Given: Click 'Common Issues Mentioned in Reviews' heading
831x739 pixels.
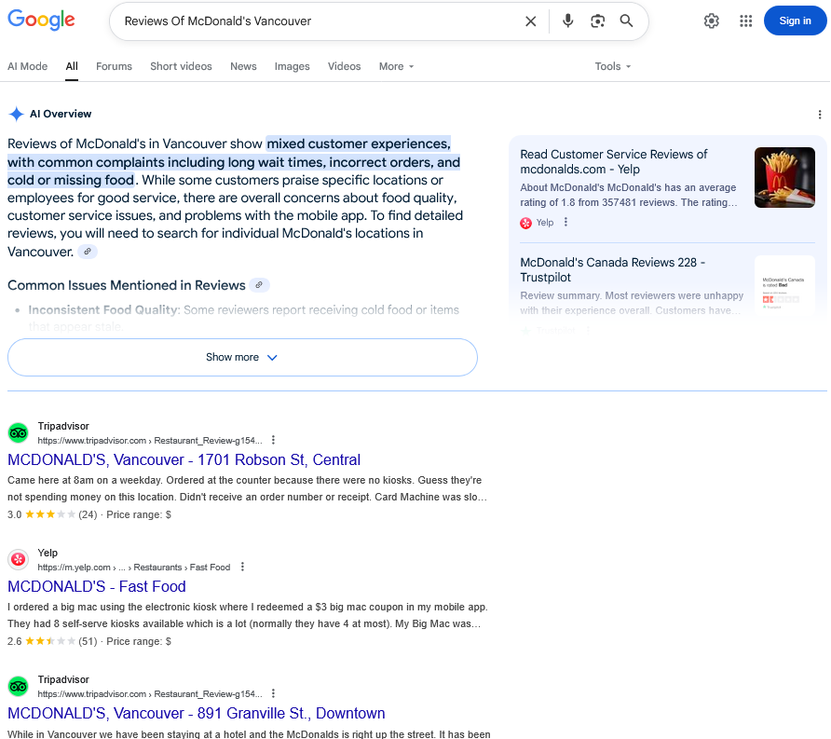Looking at the screenshot, I should pos(126,285).
